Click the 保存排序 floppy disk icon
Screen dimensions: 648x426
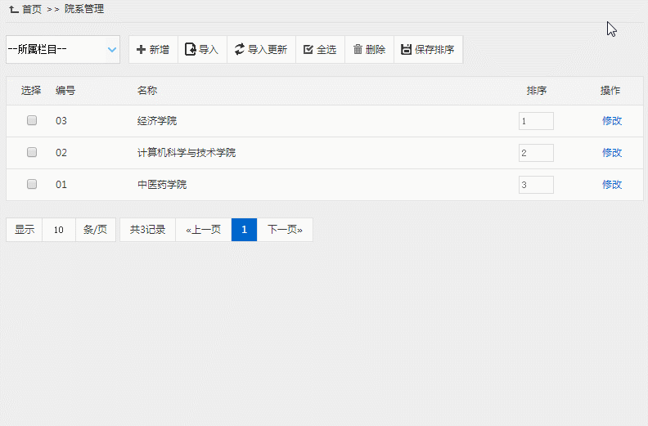pos(406,50)
